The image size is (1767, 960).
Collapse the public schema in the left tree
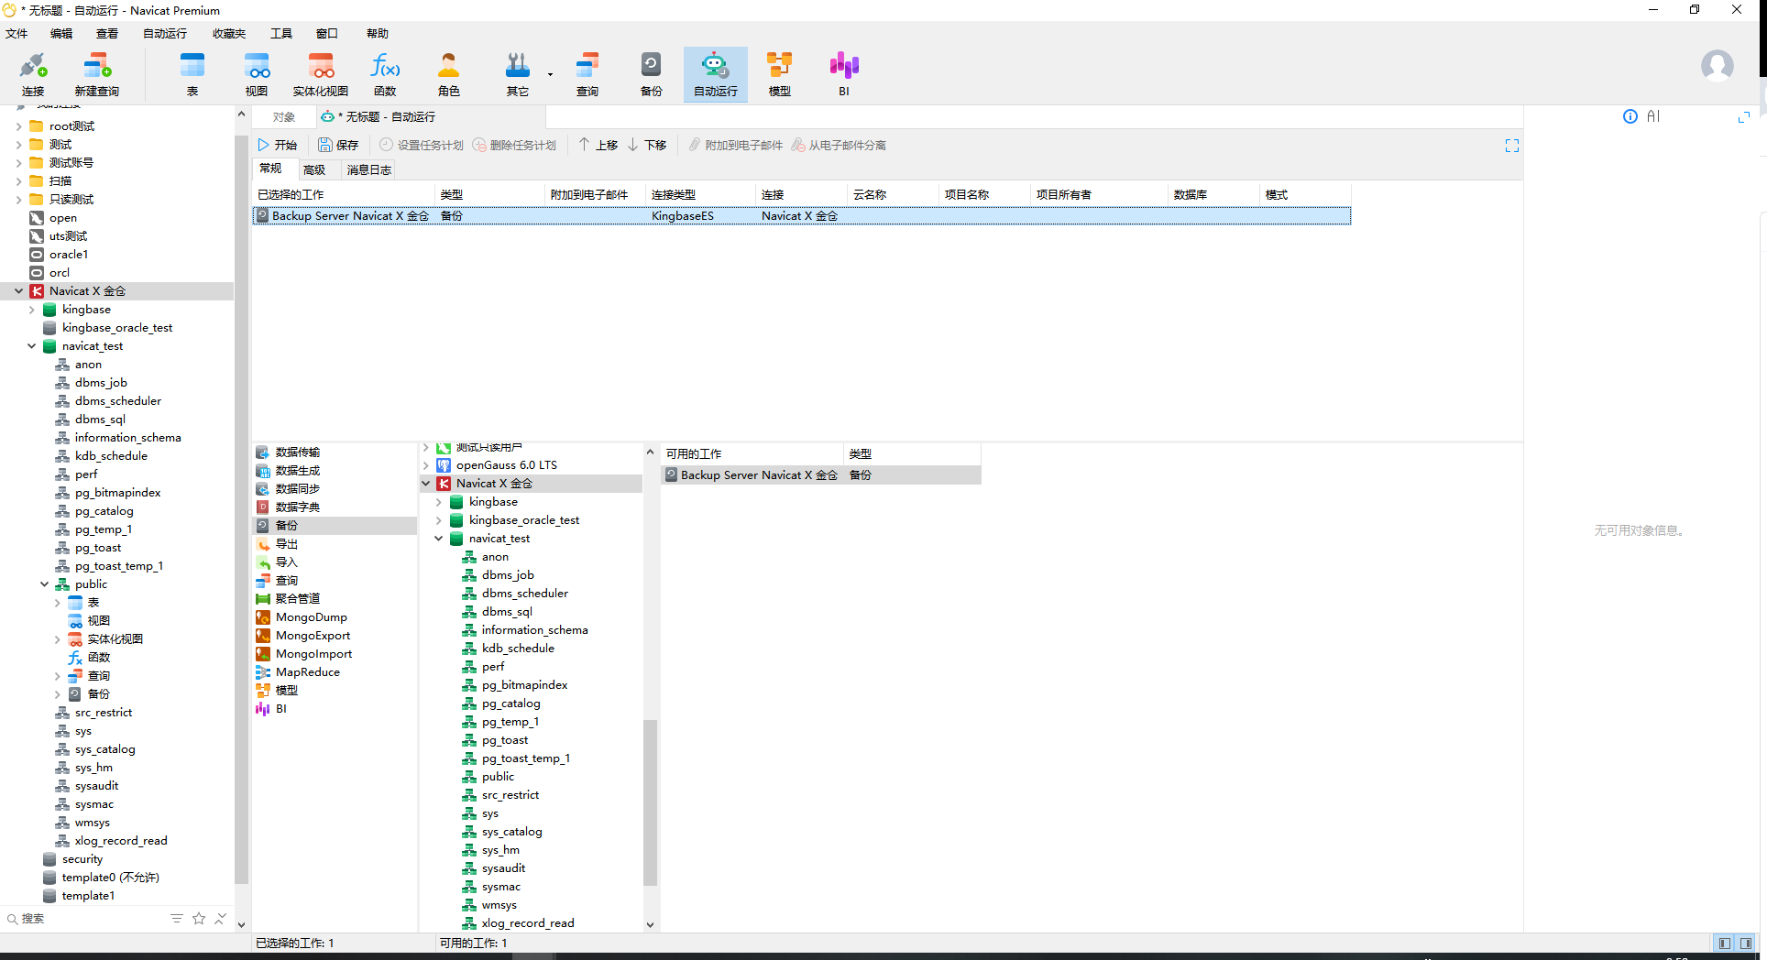pos(44,584)
